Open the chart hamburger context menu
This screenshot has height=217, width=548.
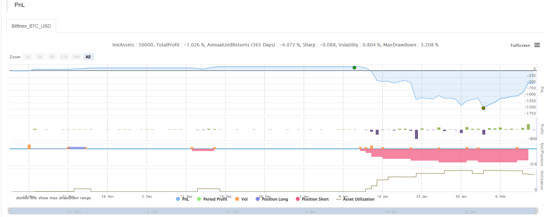click(537, 45)
